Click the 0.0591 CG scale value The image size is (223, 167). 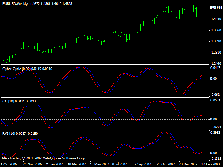[215, 100]
